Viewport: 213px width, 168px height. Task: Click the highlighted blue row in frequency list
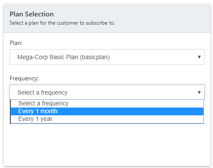(x=107, y=111)
